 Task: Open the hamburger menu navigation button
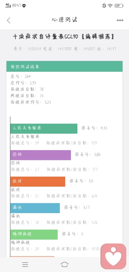tap(25, 264)
